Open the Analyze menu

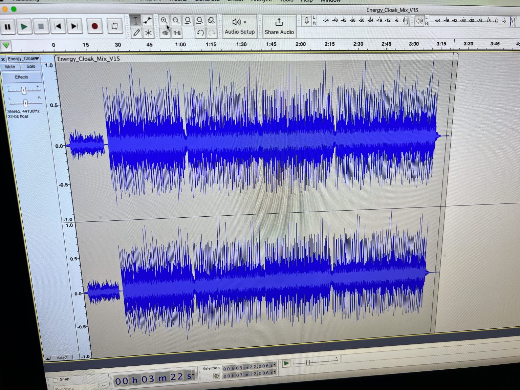tap(261, 1)
